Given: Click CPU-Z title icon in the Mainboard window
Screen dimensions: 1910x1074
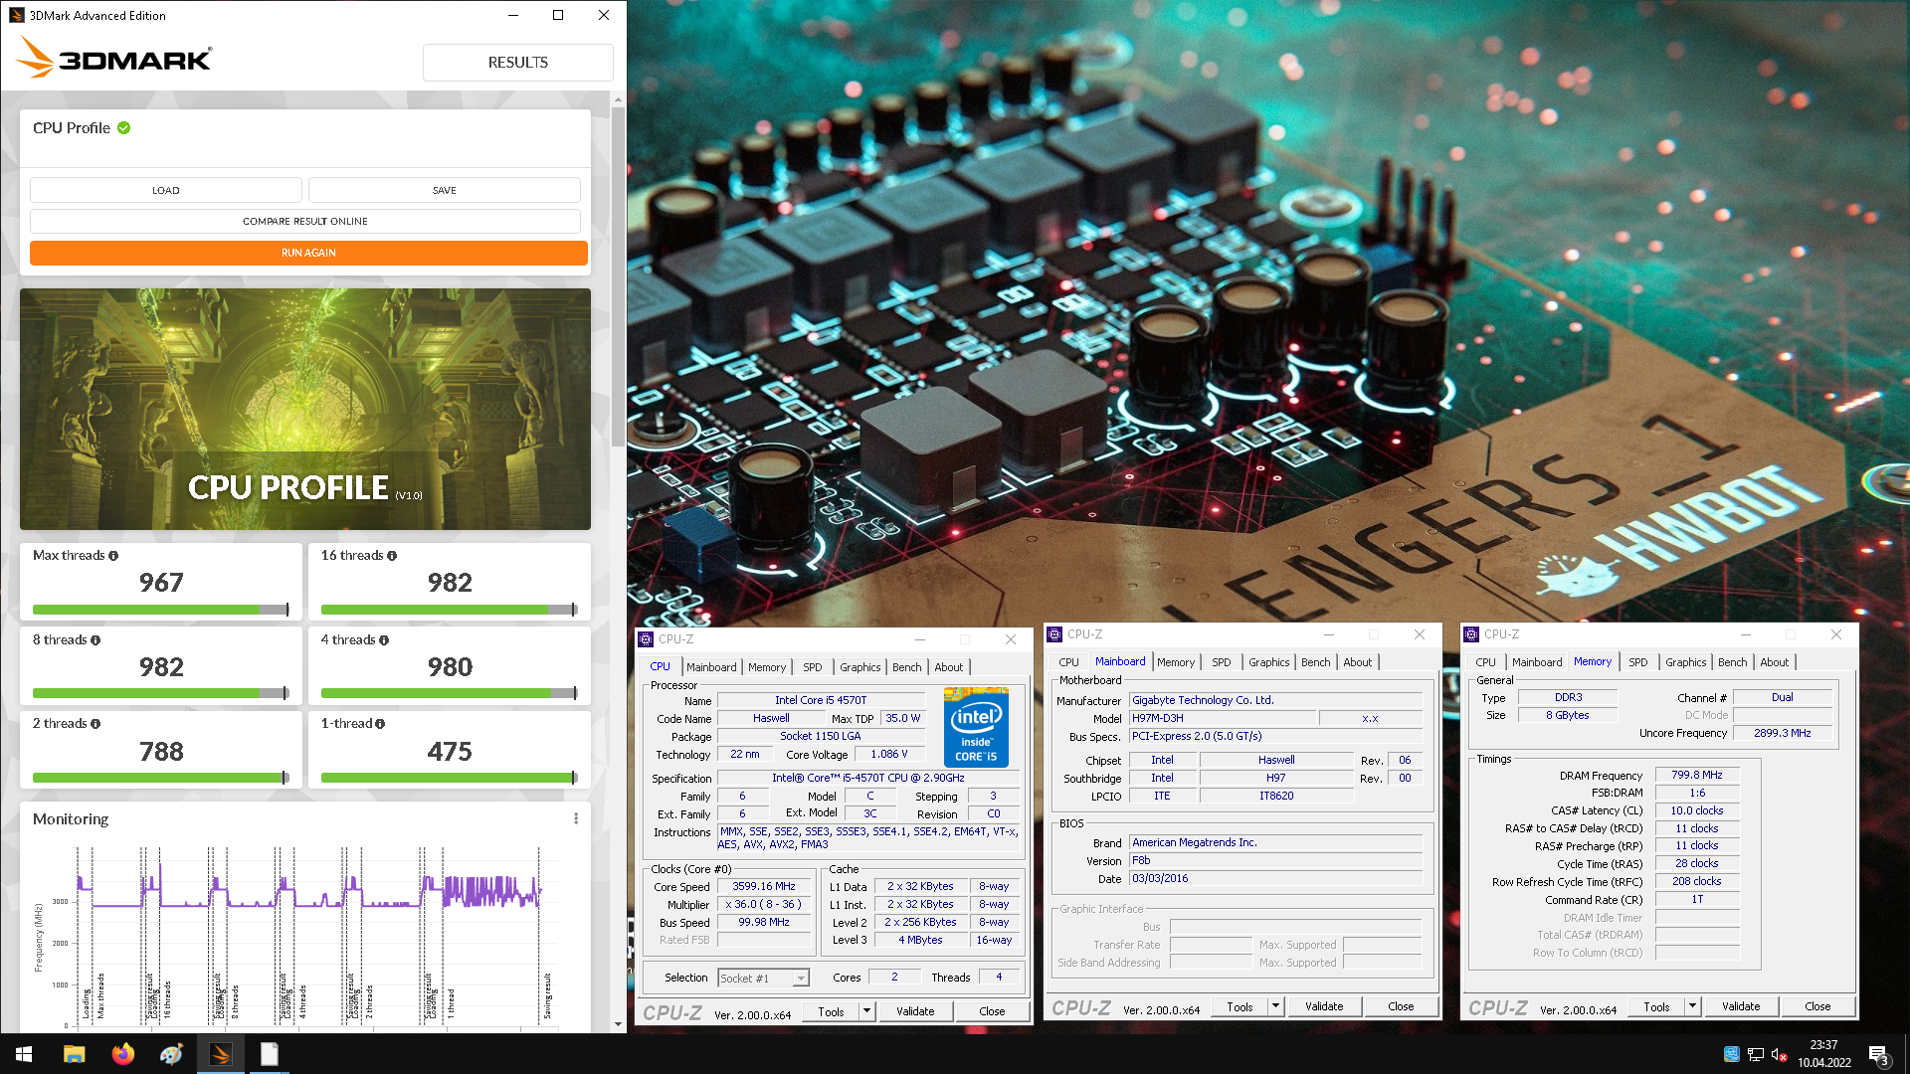Looking at the screenshot, I should click(1054, 634).
